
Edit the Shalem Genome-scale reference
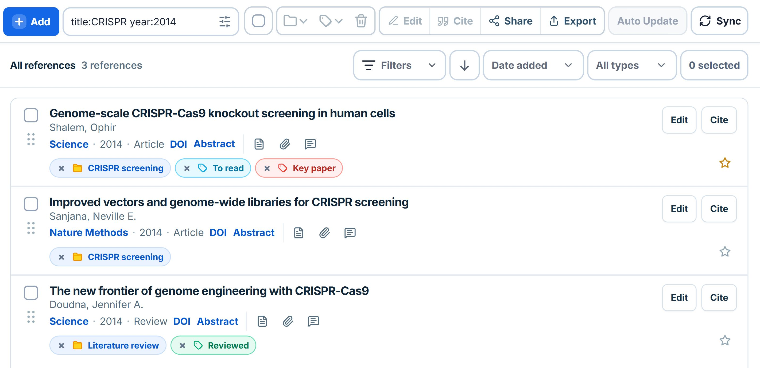(679, 120)
